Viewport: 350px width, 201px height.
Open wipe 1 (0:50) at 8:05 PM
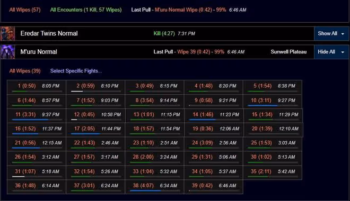37,87
